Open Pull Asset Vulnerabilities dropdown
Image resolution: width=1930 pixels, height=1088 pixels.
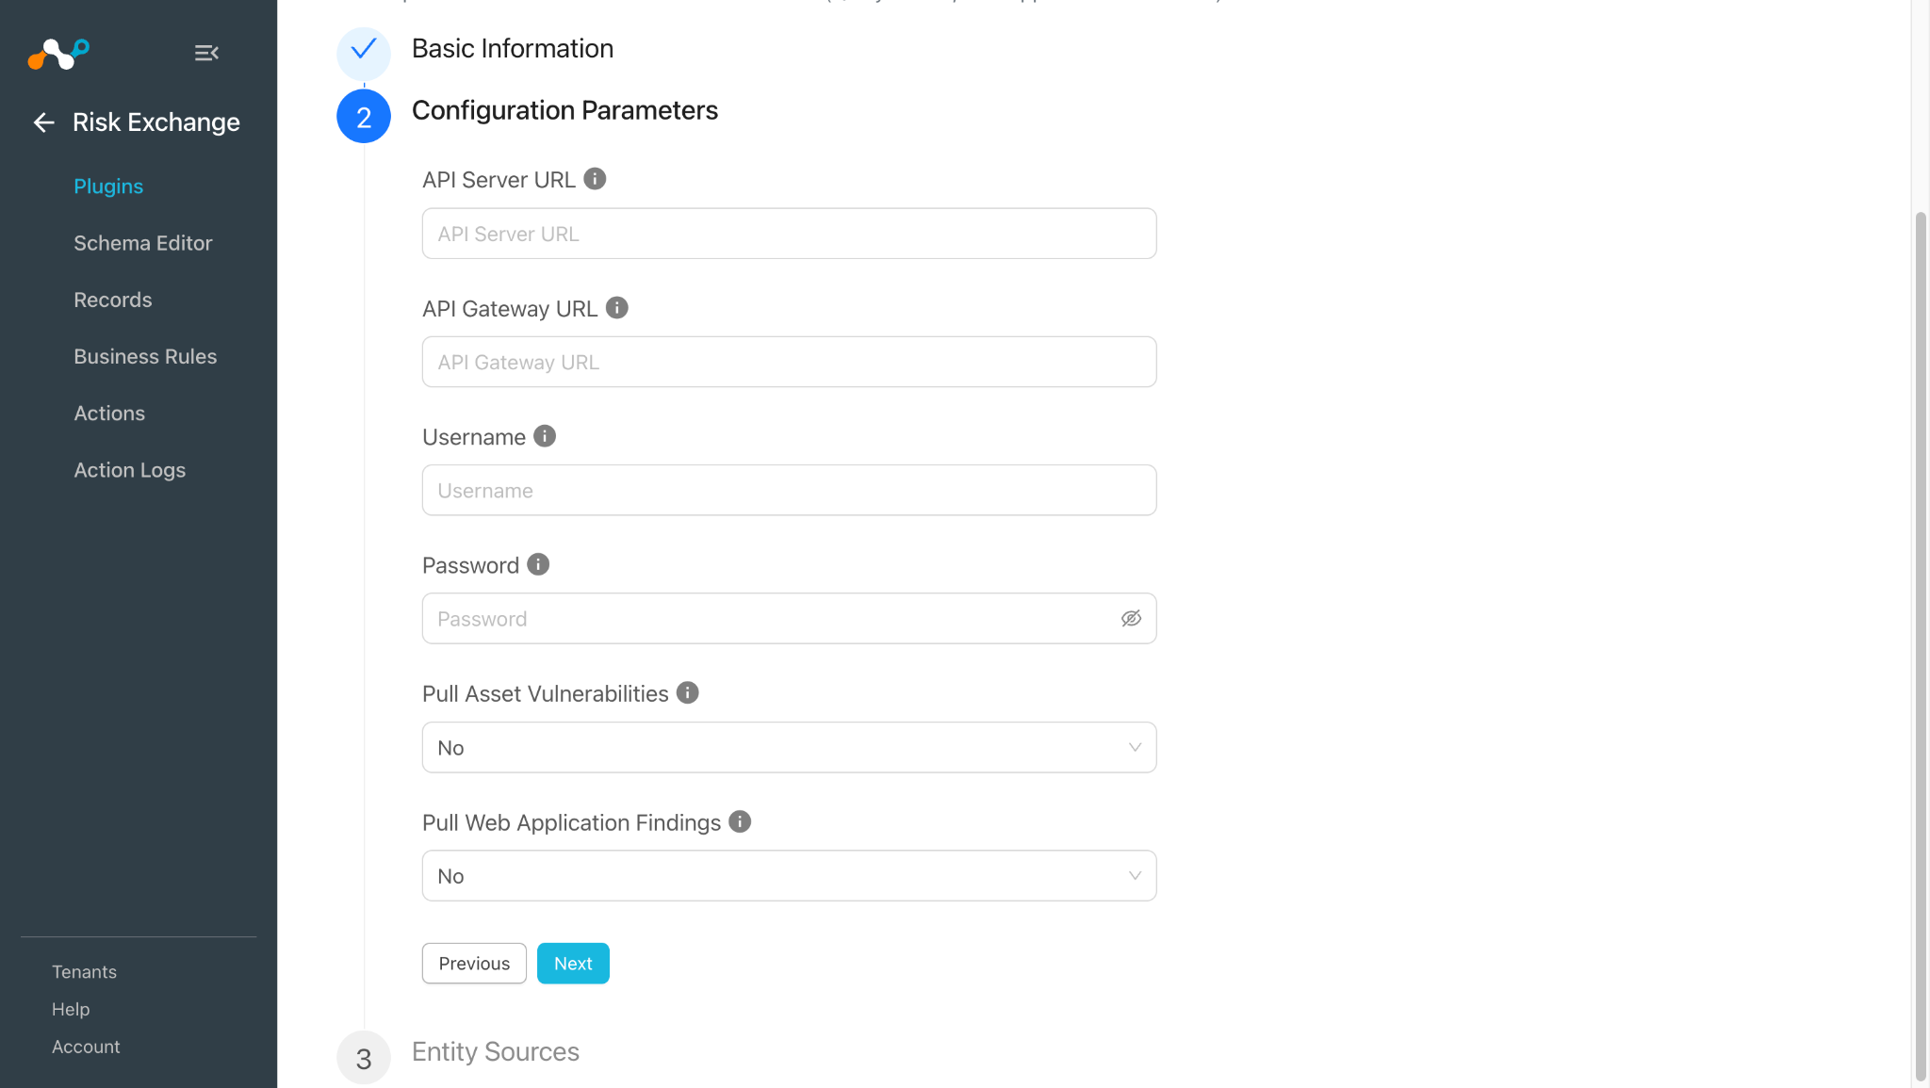(x=789, y=747)
